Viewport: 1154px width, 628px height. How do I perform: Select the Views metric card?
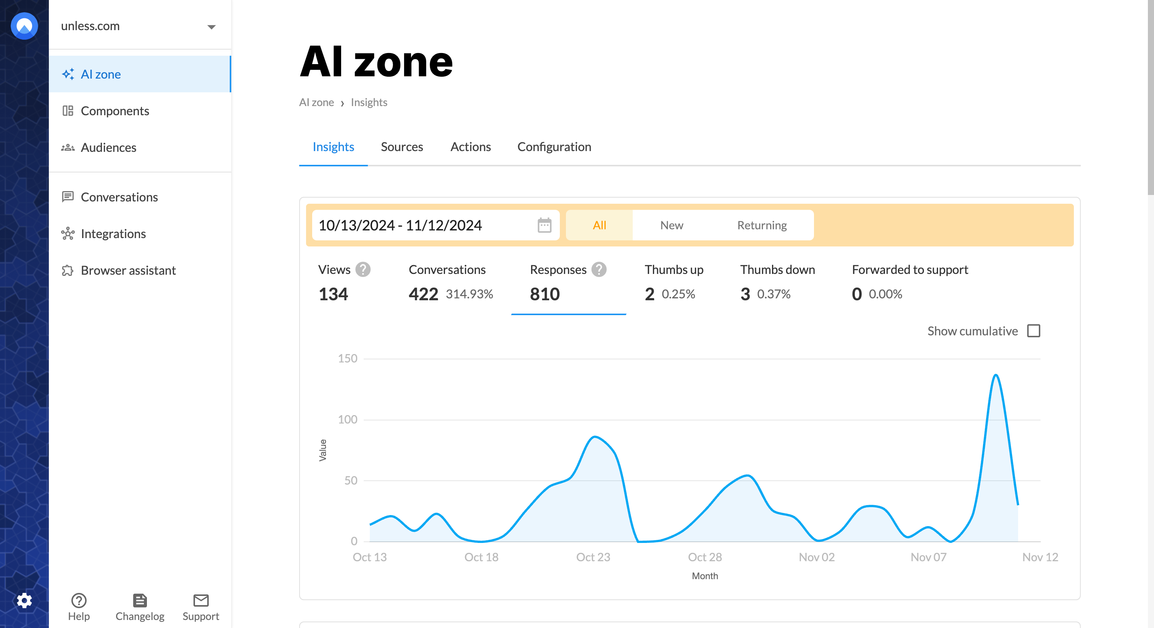[344, 282]
